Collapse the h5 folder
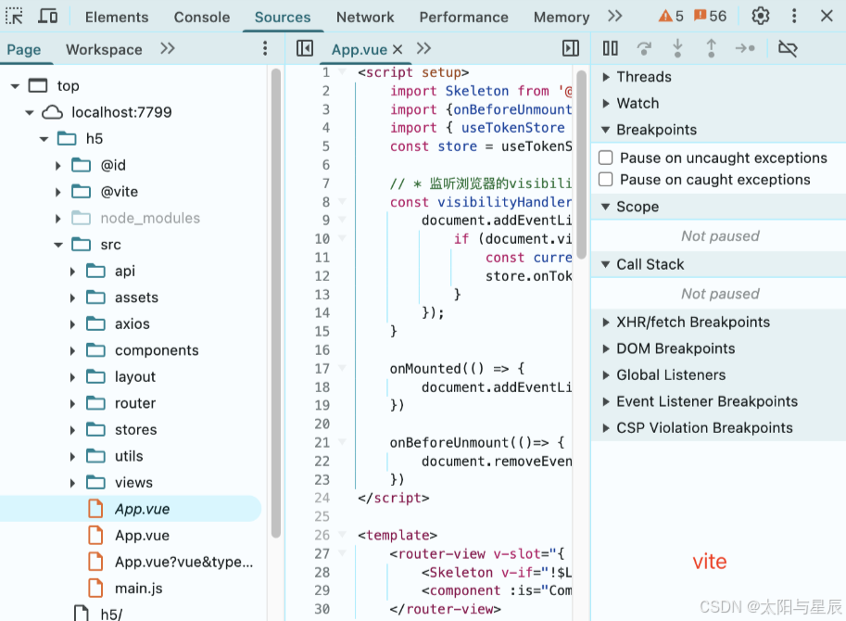The image size is (846, 621). (x=44, y=139)
